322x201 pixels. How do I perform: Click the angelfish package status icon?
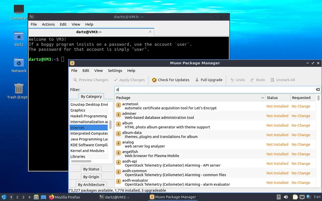point(118,153)
